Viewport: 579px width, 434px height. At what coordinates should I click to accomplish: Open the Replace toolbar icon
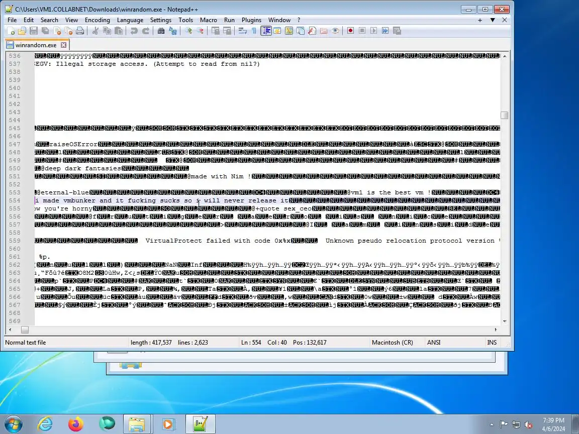173,31
